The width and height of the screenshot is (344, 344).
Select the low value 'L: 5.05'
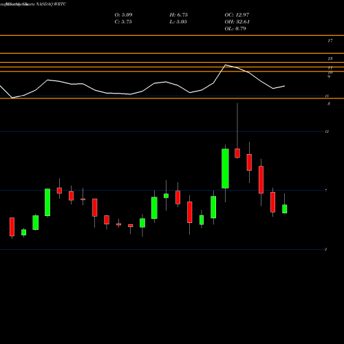coord(178,22)
